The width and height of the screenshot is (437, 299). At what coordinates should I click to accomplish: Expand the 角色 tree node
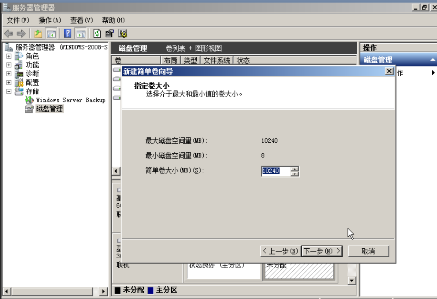tap(9, 56)
